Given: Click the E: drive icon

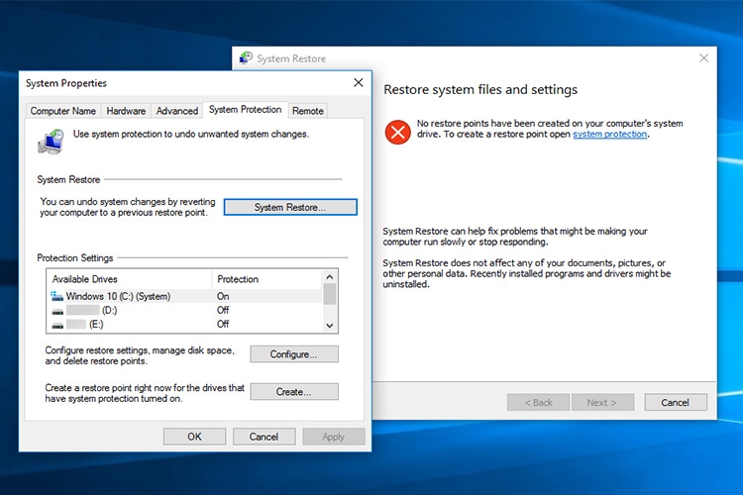Looking at the screenshot, I should coord(57,326).
